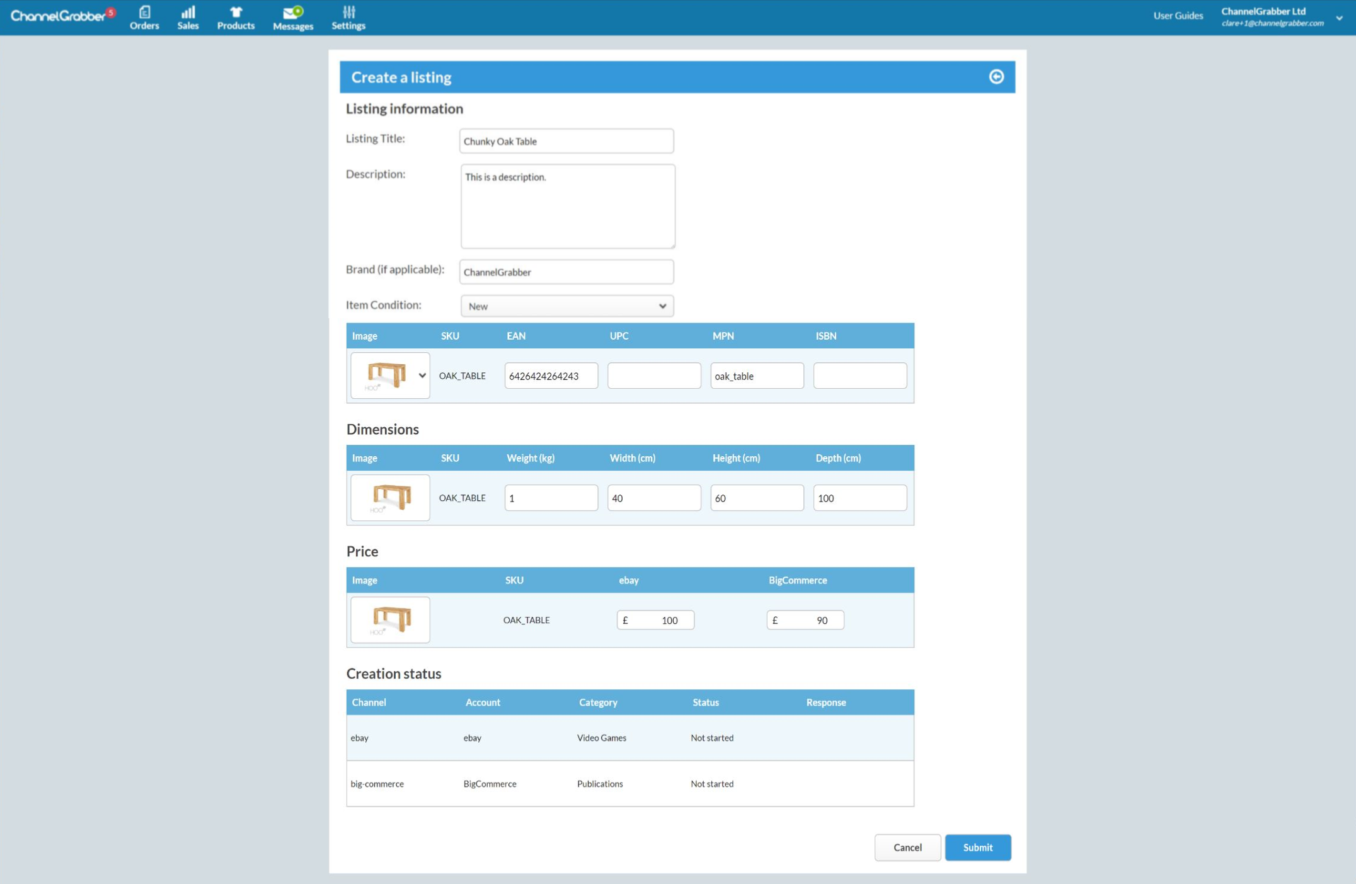Click the Listing Title input field
The width and height of the screenshot is (1356, 884).
coord(566,141)
